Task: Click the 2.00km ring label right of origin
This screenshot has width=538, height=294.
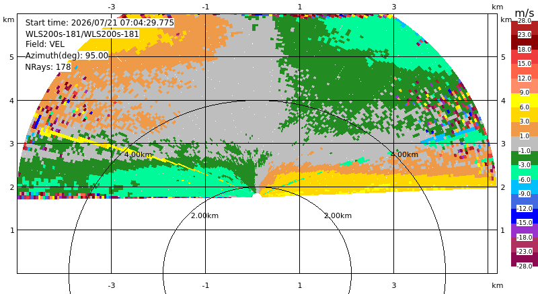Action: (338, 215)
